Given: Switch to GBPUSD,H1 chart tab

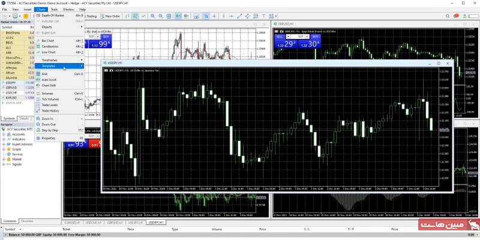Looking at the screenshot, I should click(x=115, y=223).
